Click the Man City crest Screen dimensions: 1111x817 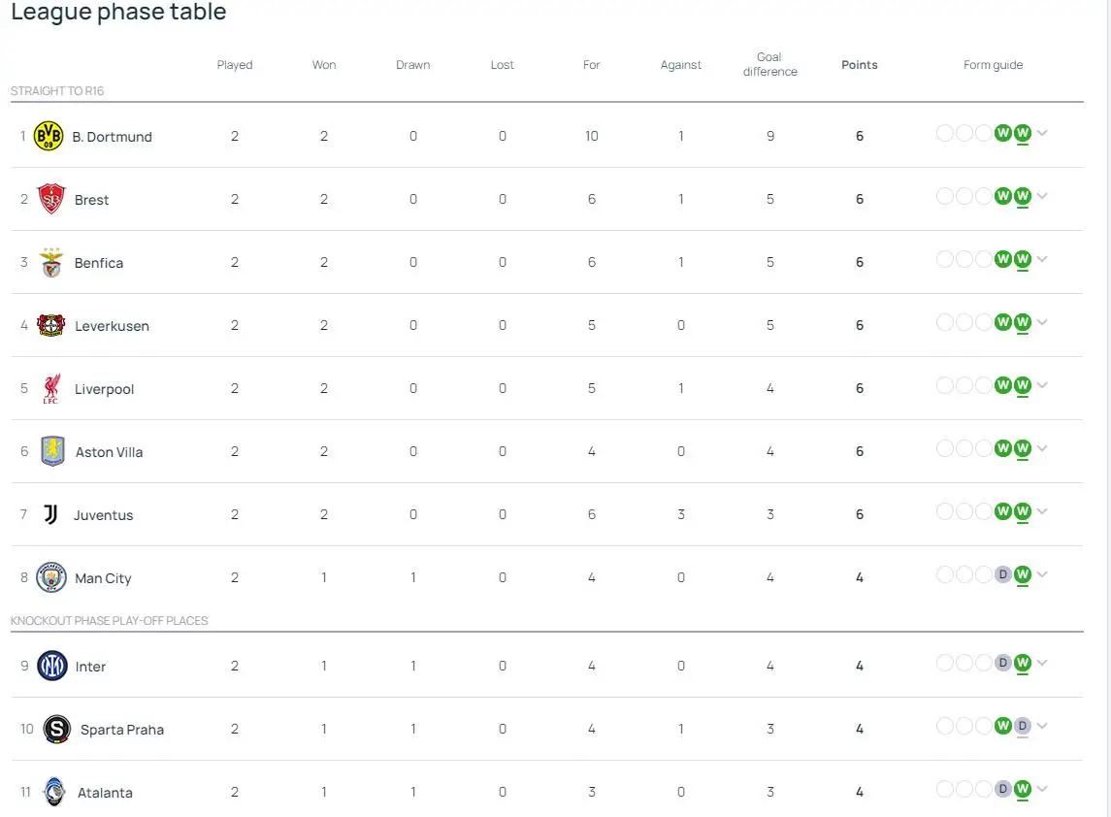[x=51, y=577]
